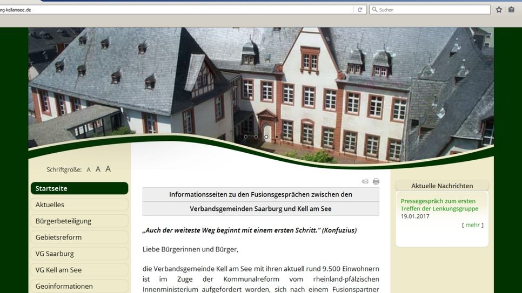Click the reload page icon
The image size is (522, 293).
360,10
